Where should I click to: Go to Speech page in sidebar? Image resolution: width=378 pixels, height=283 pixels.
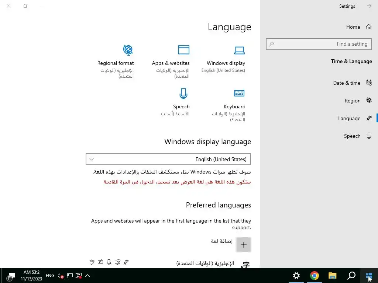tap(352, 136)
